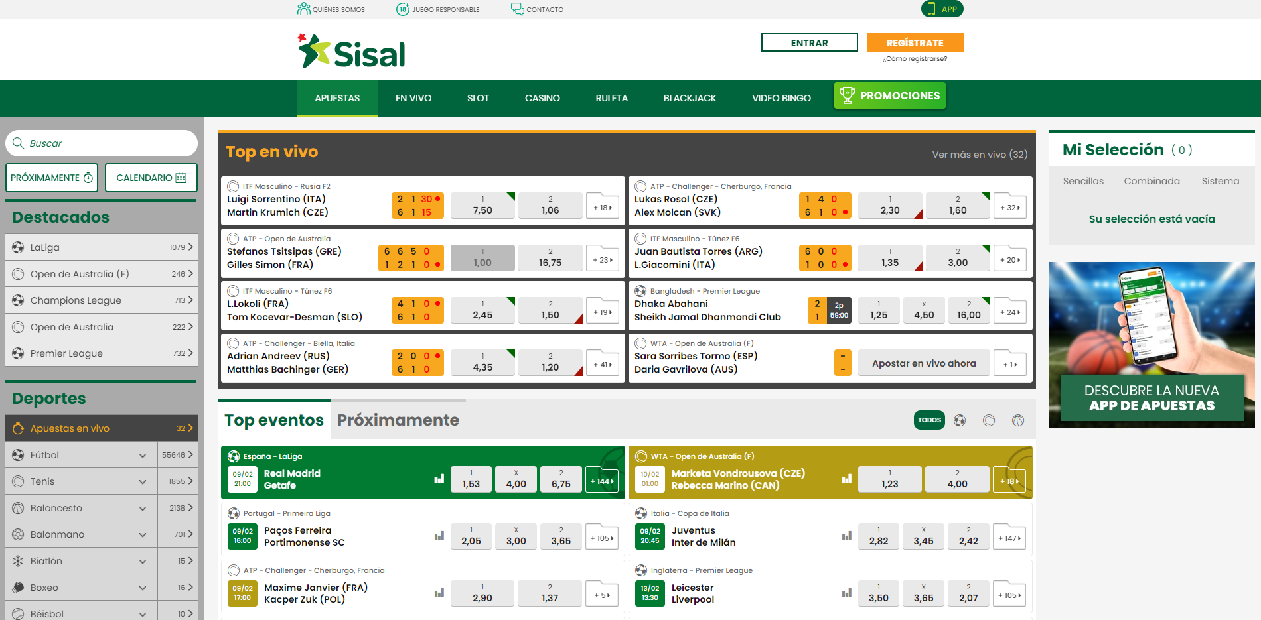Select odds 1,23 for Marketa Vondrousova

[x=890, y=479]
